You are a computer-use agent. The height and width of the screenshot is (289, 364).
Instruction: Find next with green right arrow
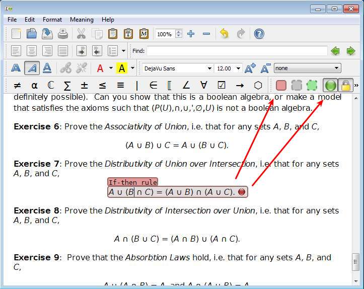351,51
